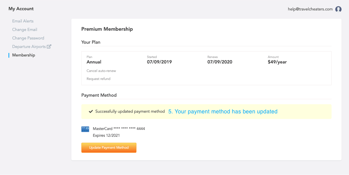The image size is (349, 175).
Task: Select Membership in the sidebar
Action: [x=24, y=55]
